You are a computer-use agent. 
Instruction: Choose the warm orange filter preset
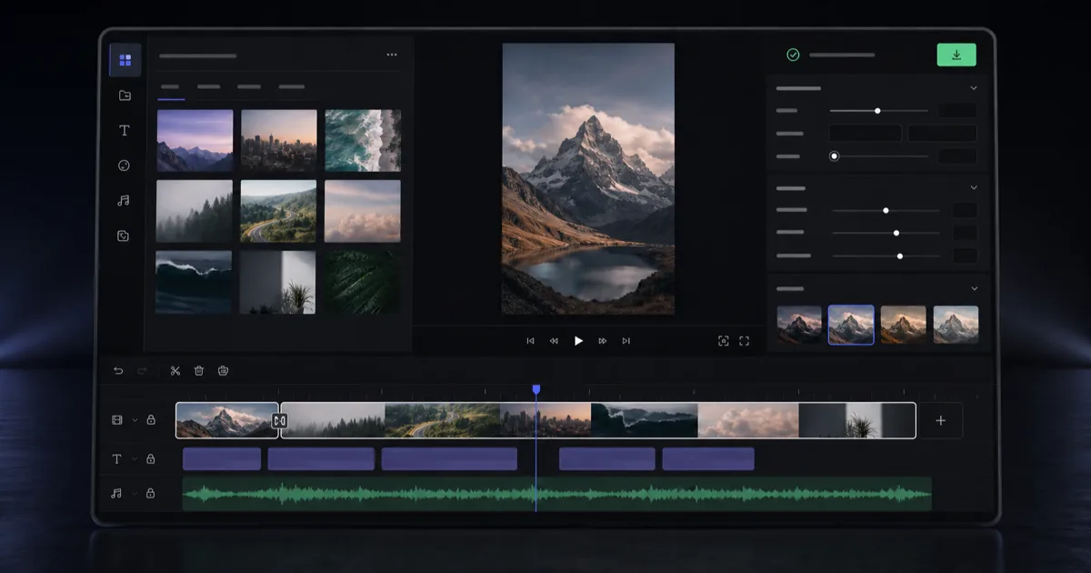pyautogui.click(x=904, y=325)
